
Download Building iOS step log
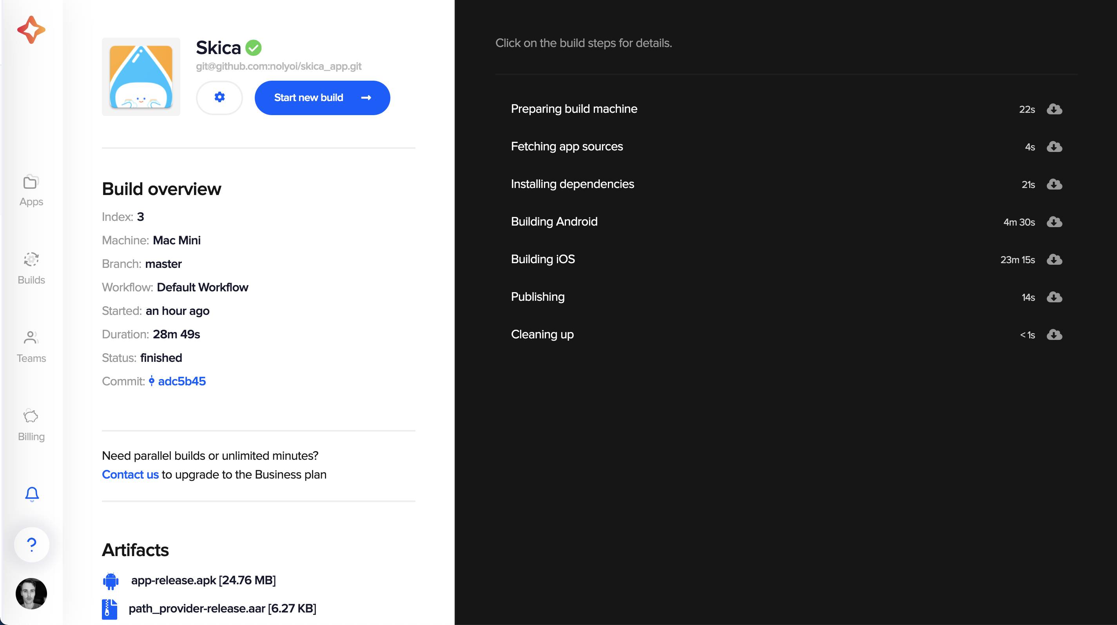(x=1054, y=260)
